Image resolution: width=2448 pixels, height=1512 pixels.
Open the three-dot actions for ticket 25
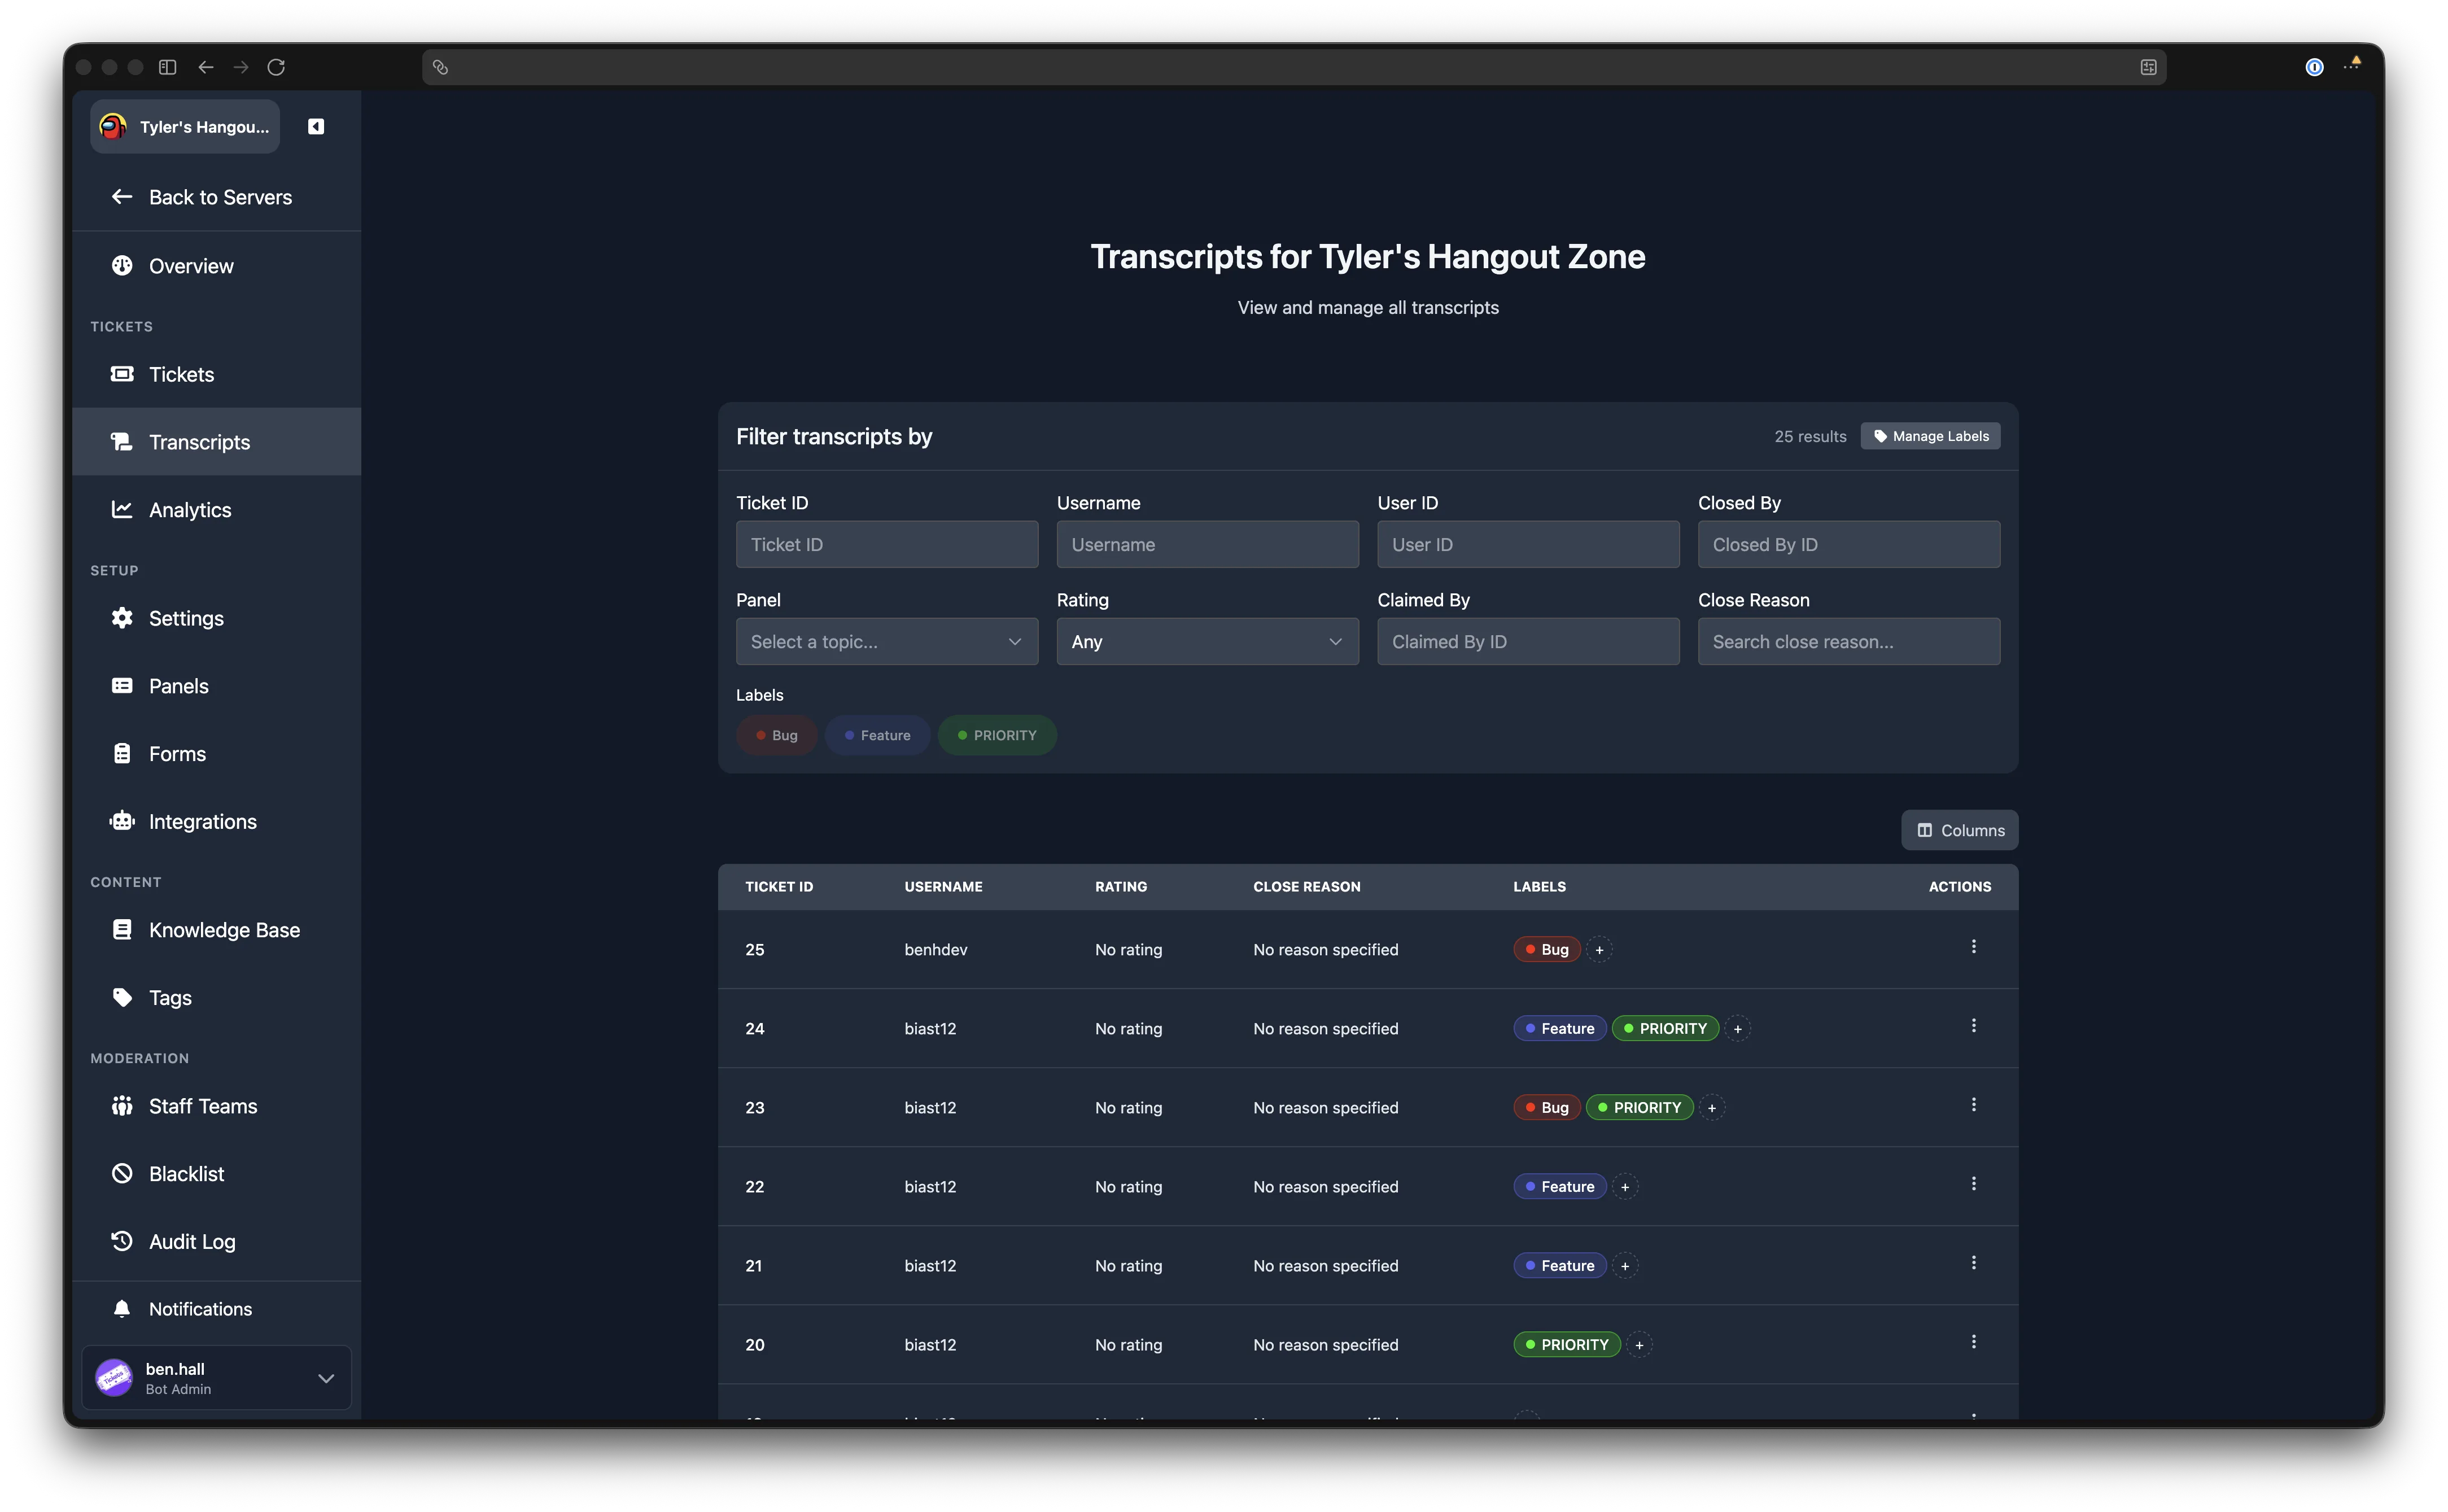click(x=1973, y=946)
